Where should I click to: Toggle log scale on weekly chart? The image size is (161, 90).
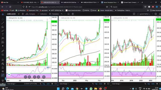[96, 84]
